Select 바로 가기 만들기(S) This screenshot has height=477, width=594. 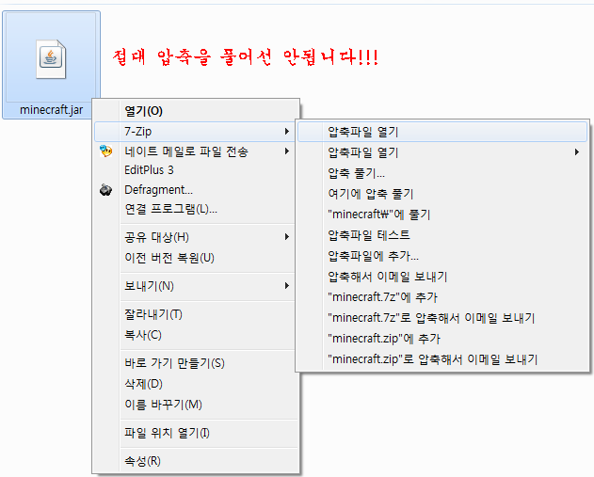pyautogui.click(x=196, y=363)
